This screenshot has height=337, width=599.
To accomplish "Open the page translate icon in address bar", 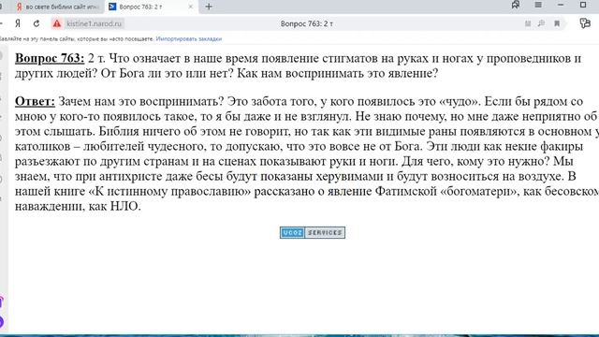I will click(x=541, y=23).
